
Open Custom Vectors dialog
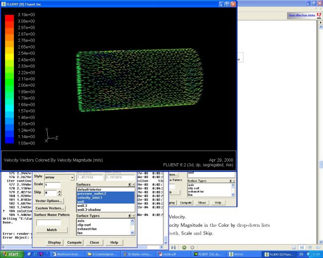[x=50, y=208]
